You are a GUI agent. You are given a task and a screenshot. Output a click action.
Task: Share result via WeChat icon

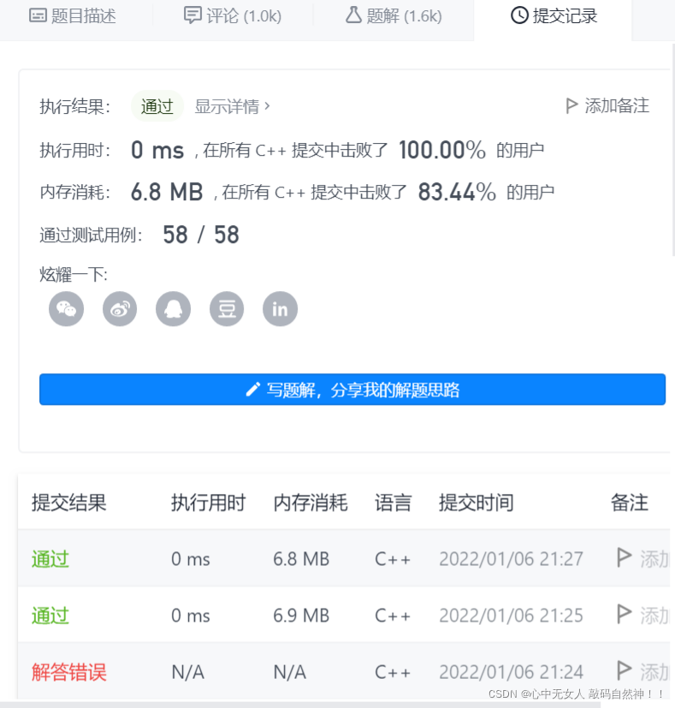67,309
